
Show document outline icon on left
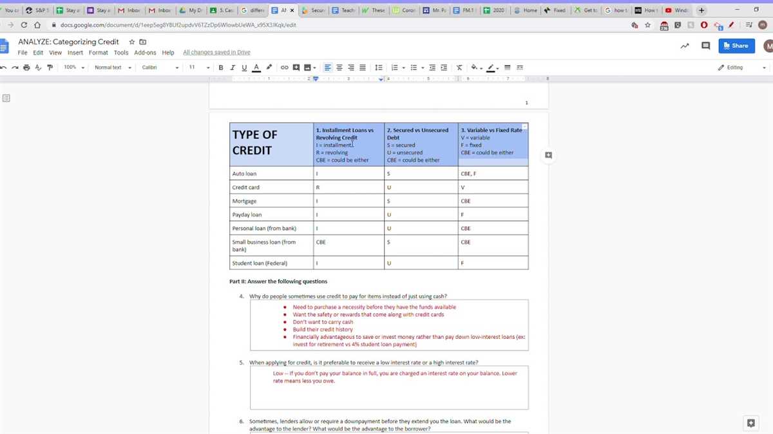6,98
